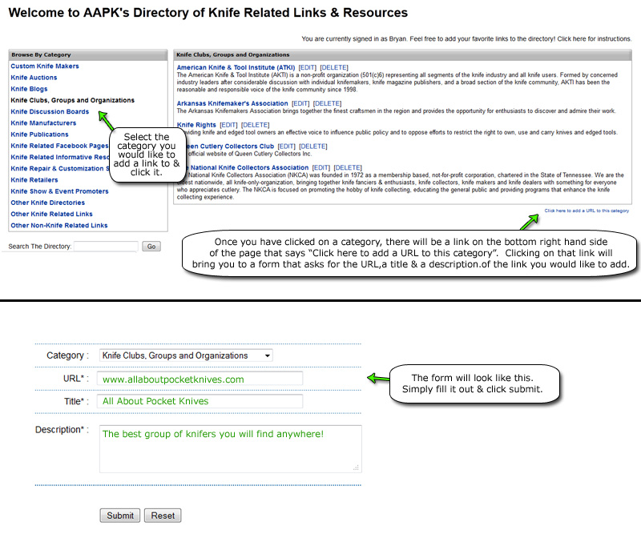The width and height of the screenshot is (641, 546).
Task: Click the Go search button
Action: click(x=151, y=247)
